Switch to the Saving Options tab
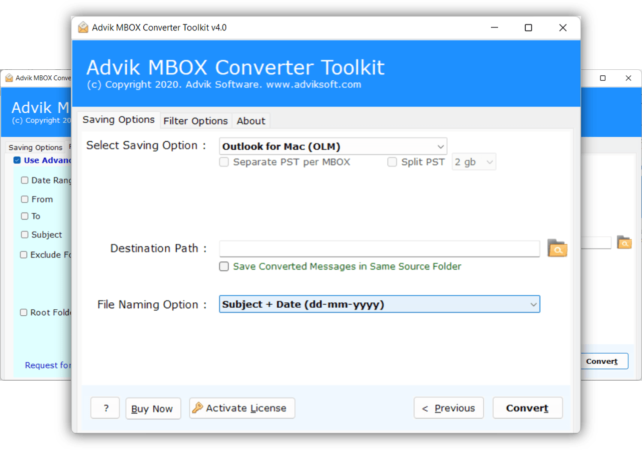The height and width of the screenshot is (450, 642). [x=118, y=120]
